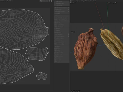Open UV Unwrap settings gear

[69, 10]
